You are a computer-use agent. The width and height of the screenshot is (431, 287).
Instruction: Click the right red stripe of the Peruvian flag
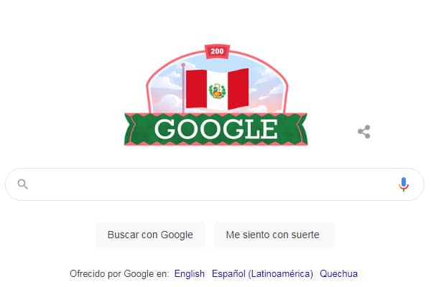coord(238,89)
